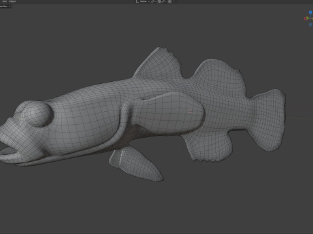Screen dimensions: 313x234
Task: Open the Object menu in viewport header
Action: click(x=12, y=1)
